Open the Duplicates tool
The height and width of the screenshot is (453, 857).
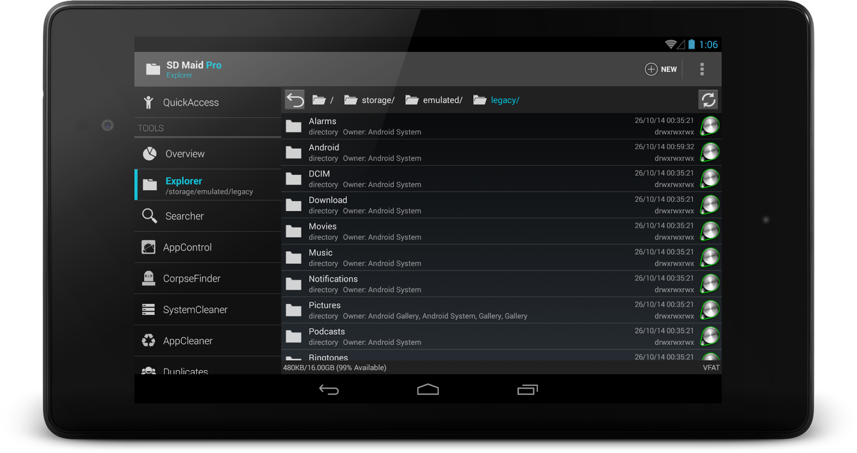[x=207, y=366]
